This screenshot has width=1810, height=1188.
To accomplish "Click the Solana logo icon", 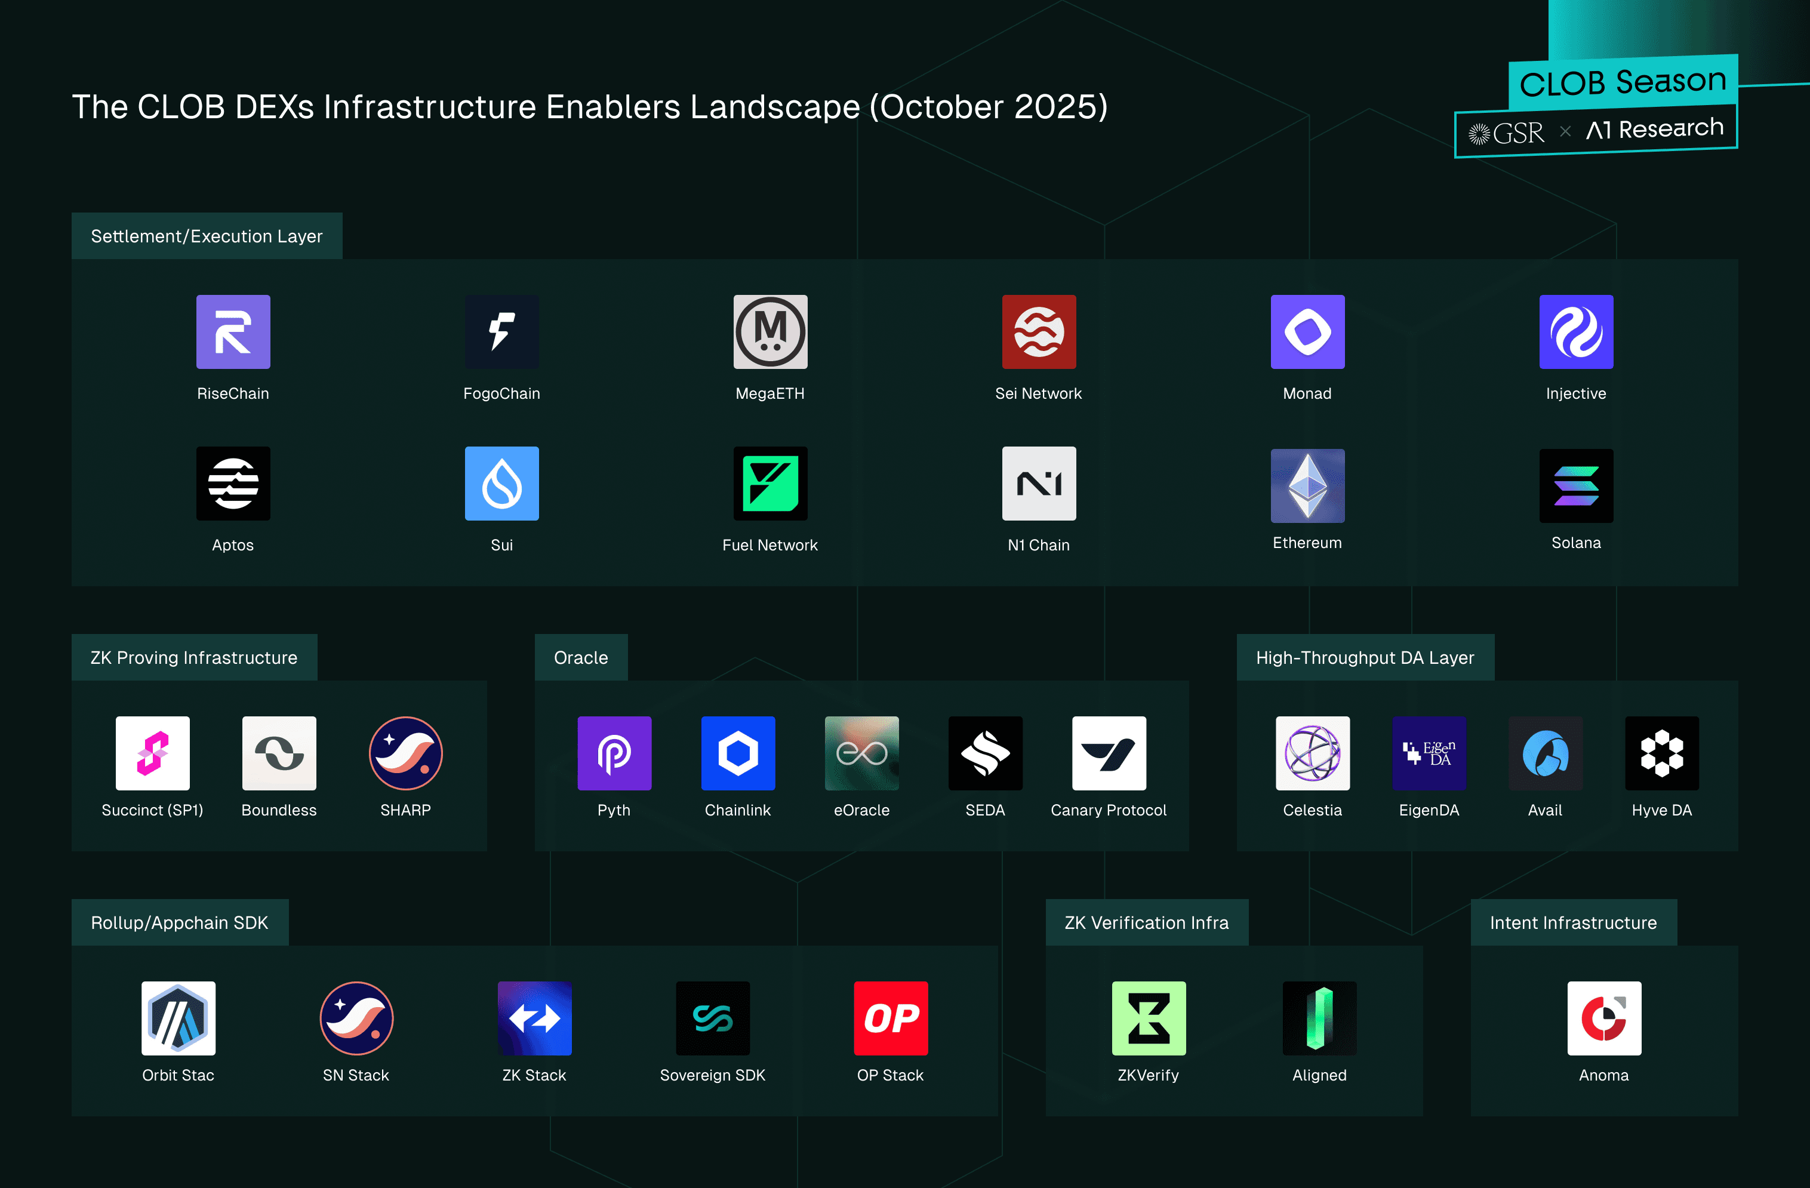I will (1577, 485).
